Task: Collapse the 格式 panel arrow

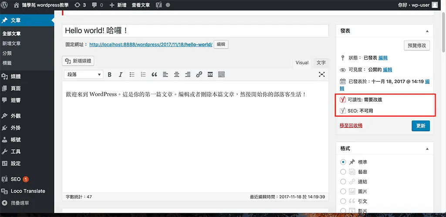Action: [427, 149]
